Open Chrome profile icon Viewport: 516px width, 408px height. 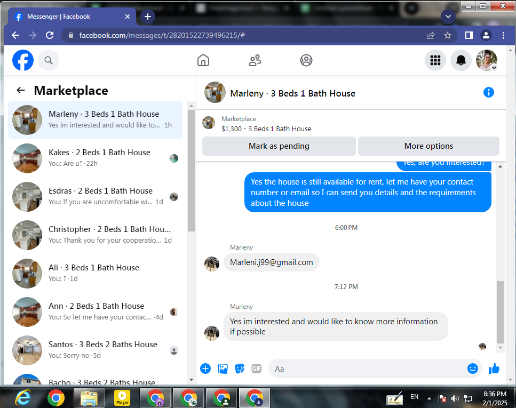(x=486, y=35)
